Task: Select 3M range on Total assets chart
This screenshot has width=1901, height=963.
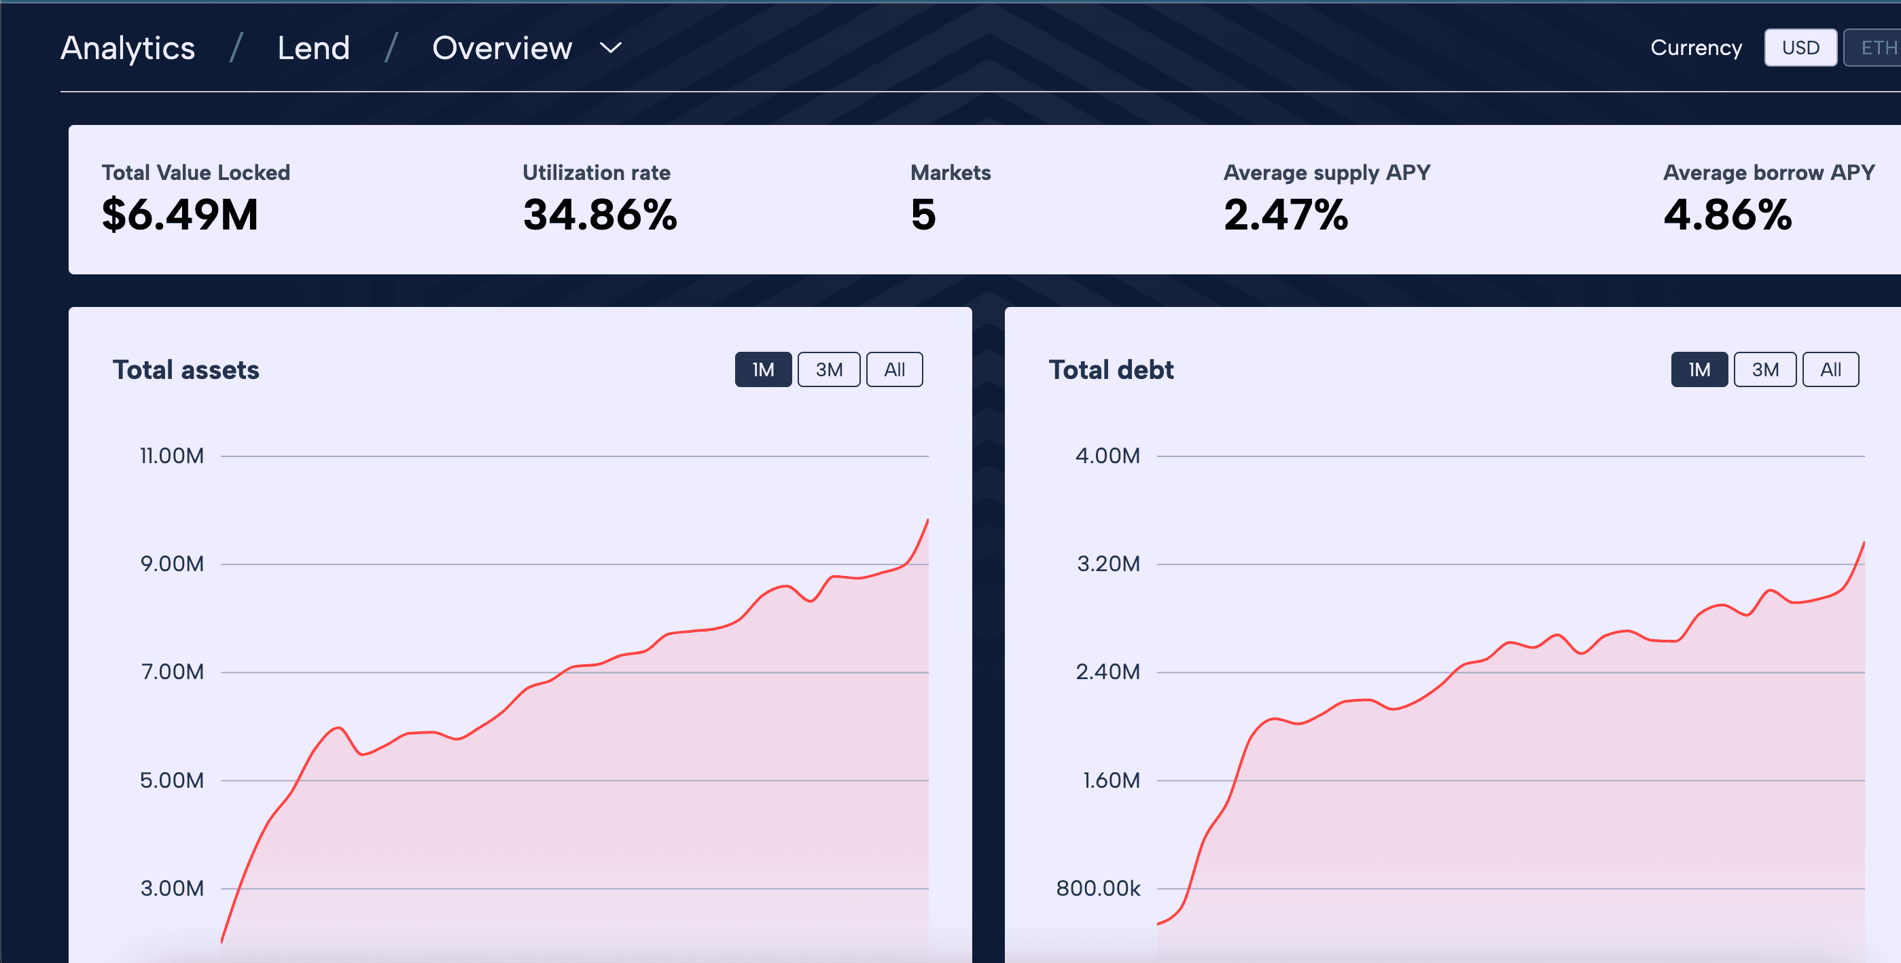Action: point(829,369)
